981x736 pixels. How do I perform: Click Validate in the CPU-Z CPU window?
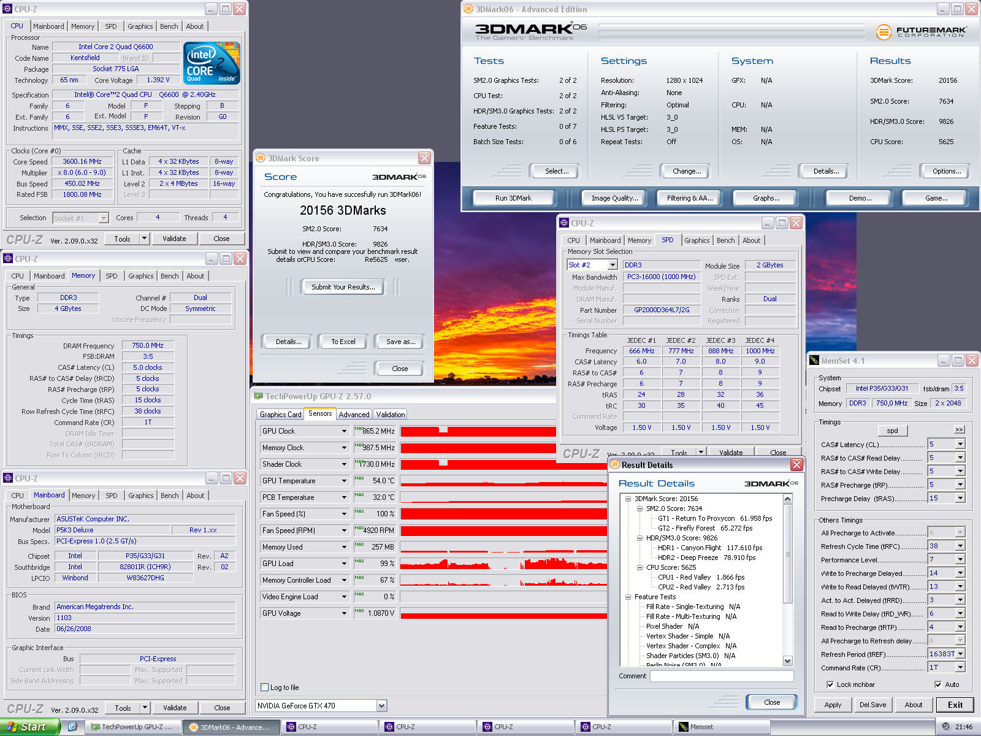[174, 239]
